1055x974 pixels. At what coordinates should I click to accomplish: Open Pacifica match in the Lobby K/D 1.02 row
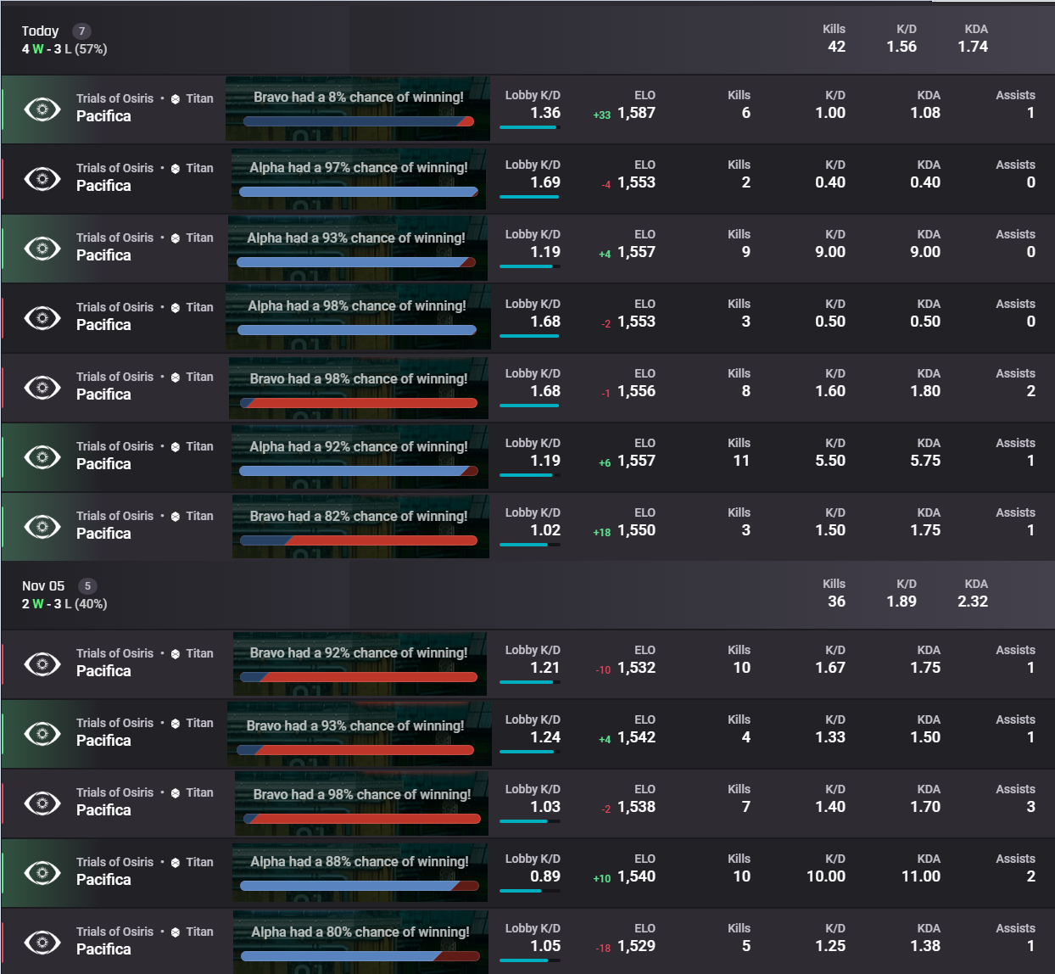click(x=103, y=534)
